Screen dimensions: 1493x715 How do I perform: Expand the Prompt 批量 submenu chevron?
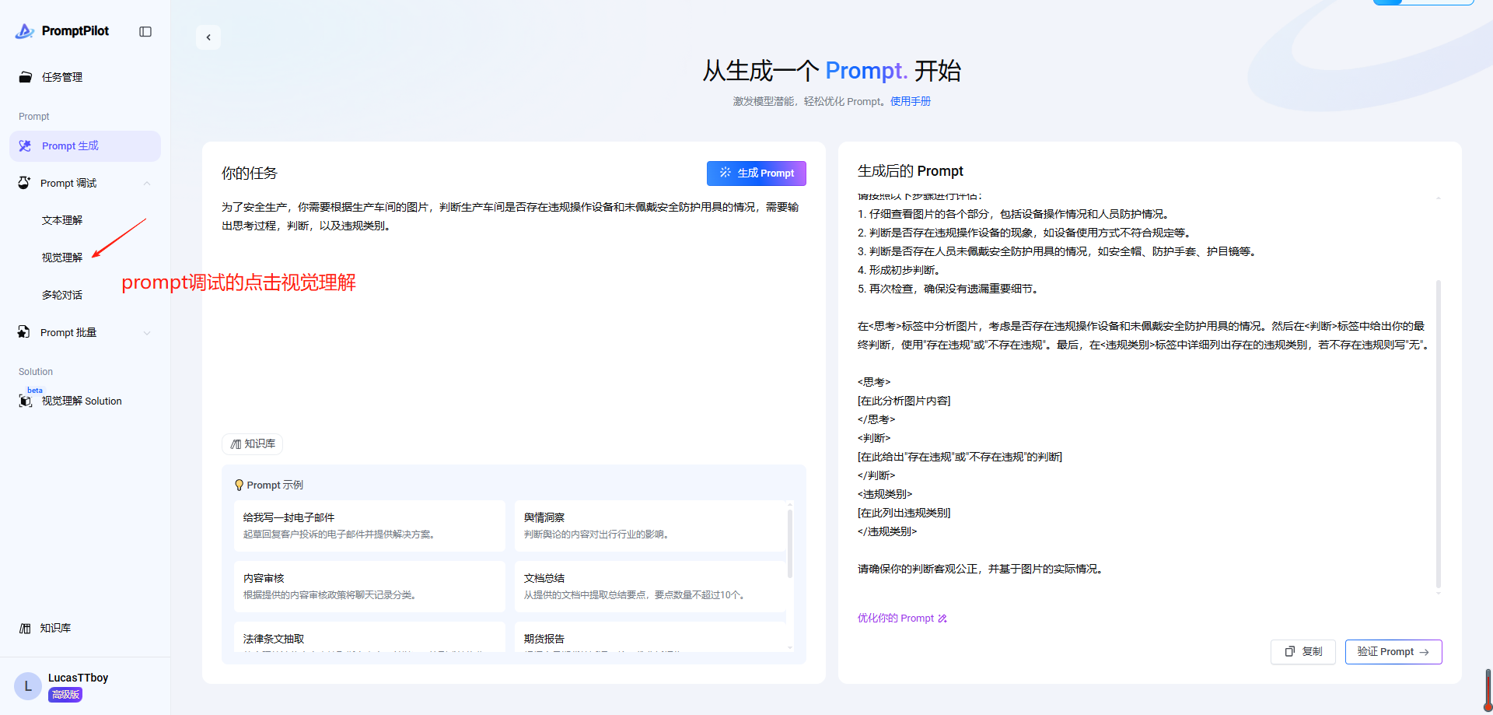147,333
